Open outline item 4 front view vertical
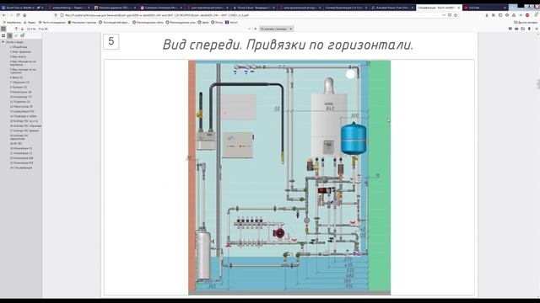This screenshot has height=303, width=540. click(23, 63)
